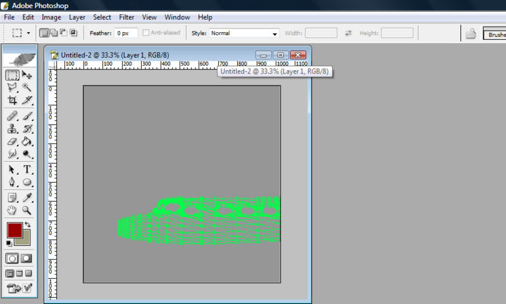Screen dimensions: 506x304
Task: Switch to Quick Mask Mode
Action: pos(27,258)
